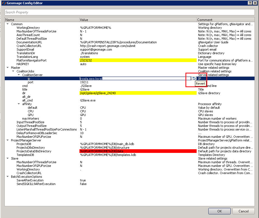Image resolution: width=259 pixels, height=218 pixels.
Task: Collapse the affinity group
Action: pos(19,104)
